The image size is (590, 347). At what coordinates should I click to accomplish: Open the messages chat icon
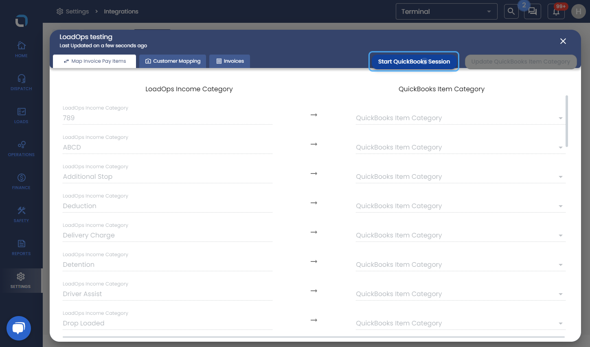(533, 11)
